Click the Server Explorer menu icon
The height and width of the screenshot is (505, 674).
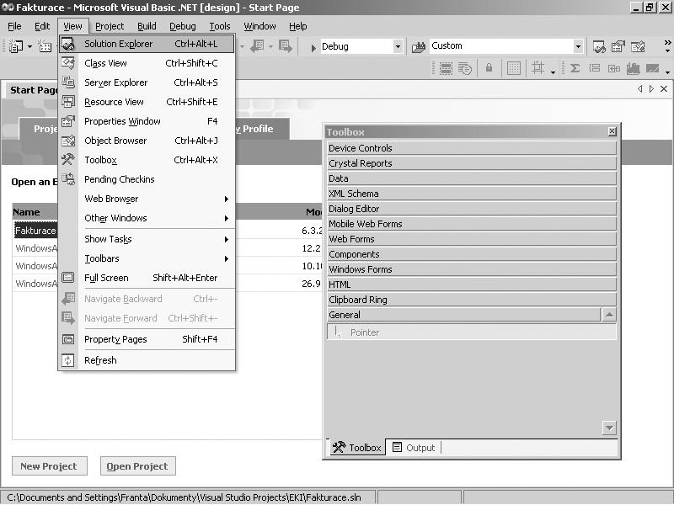[x=68, y=82]
